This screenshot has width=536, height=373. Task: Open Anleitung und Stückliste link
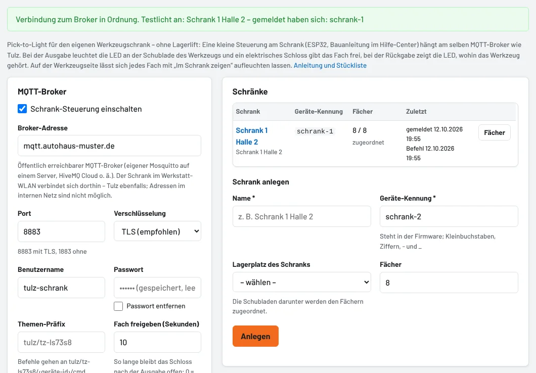pos(330,65)
